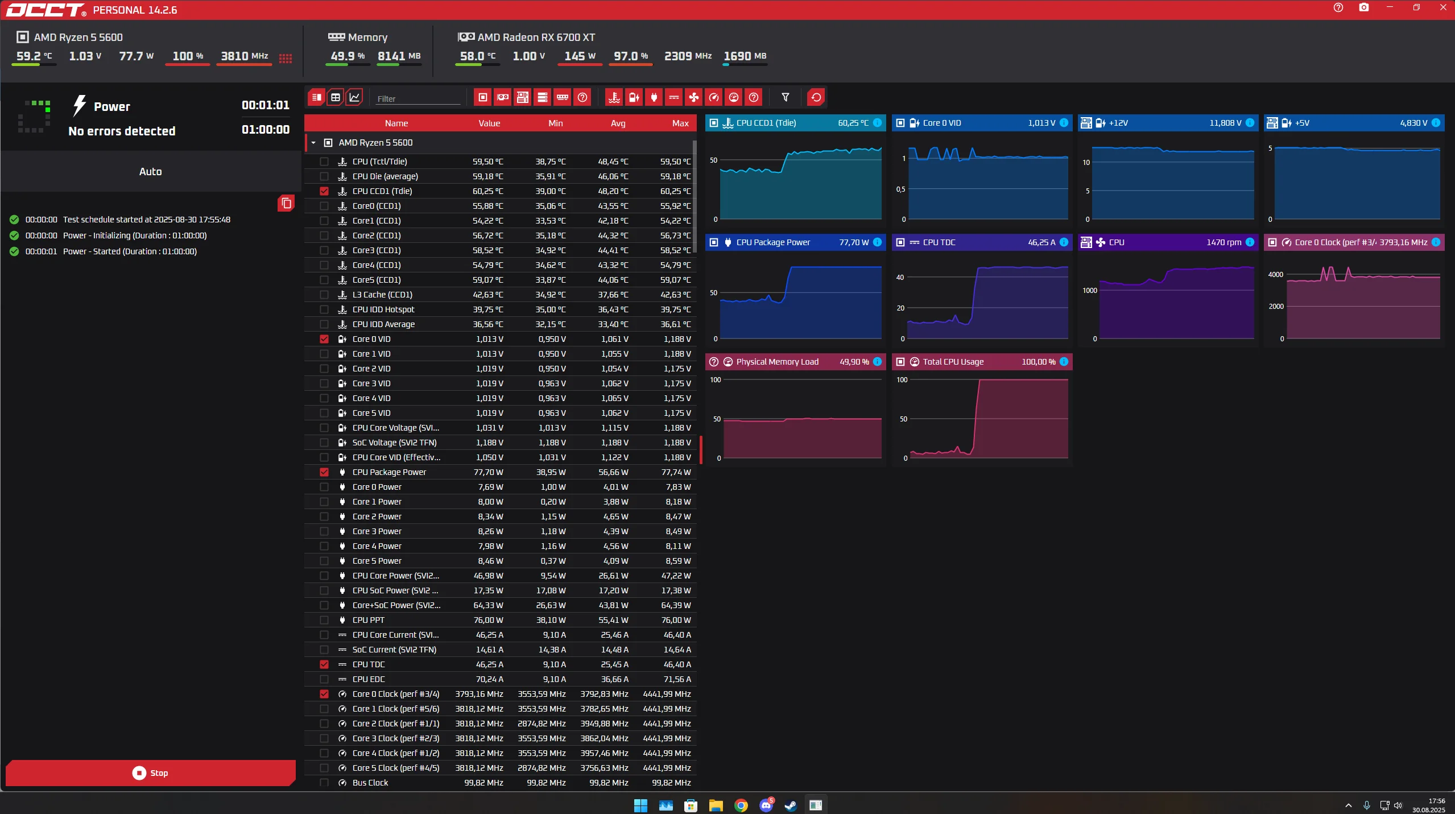Stop the running Power test
The image size is (1455, 814).
[x=150, y=772]
